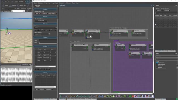Click the green grid square toolbar icon
Viewport: 178px width, 100px height.
point(125,96)
